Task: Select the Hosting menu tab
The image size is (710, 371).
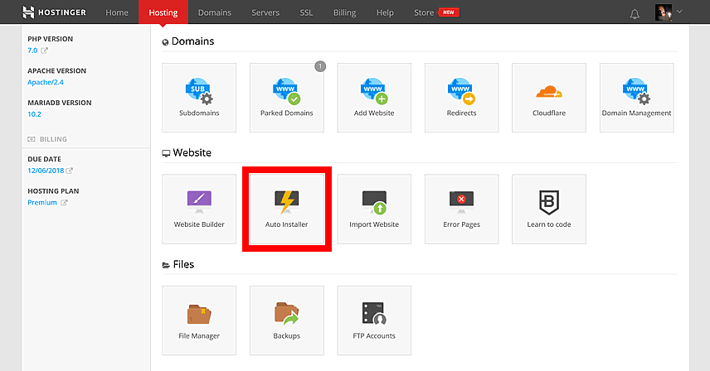Action: 163,12
